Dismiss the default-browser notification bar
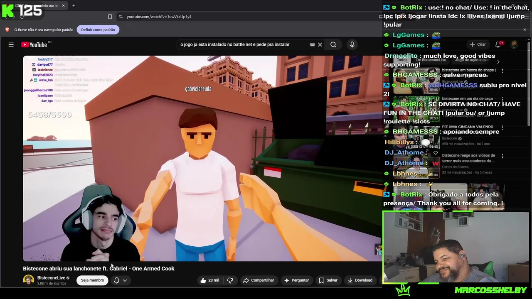532x299 pixels. [525, 29]
